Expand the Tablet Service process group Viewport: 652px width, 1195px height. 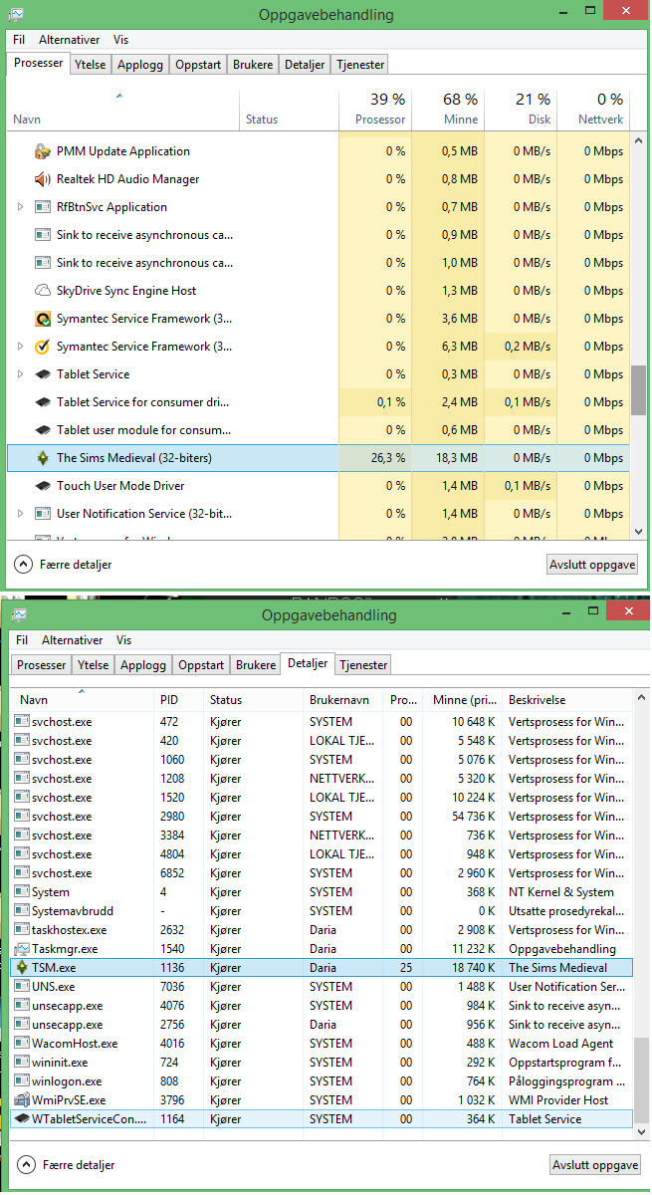point(20,374)
